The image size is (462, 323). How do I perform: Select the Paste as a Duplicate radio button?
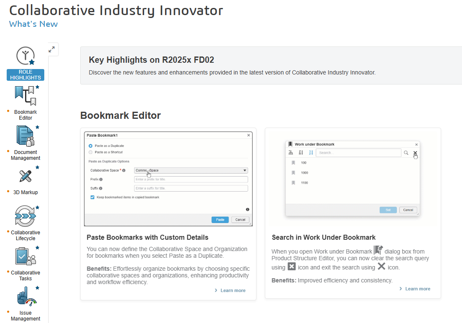(91, 146)
